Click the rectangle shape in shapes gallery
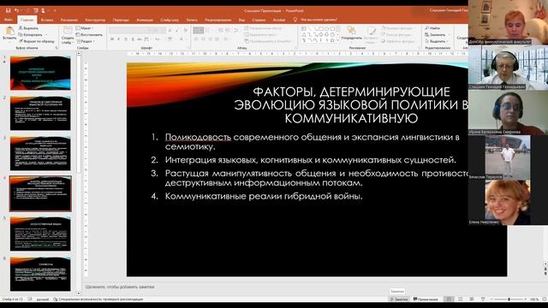548x308 pixels. (x=321, y=28)
